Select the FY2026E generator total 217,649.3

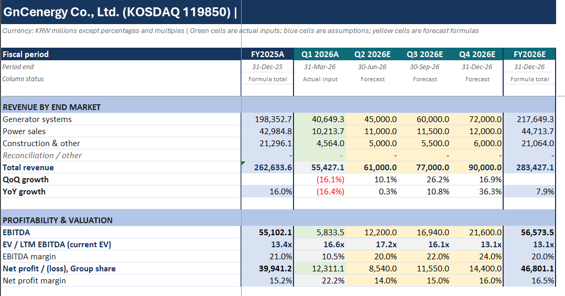point(529,119)
